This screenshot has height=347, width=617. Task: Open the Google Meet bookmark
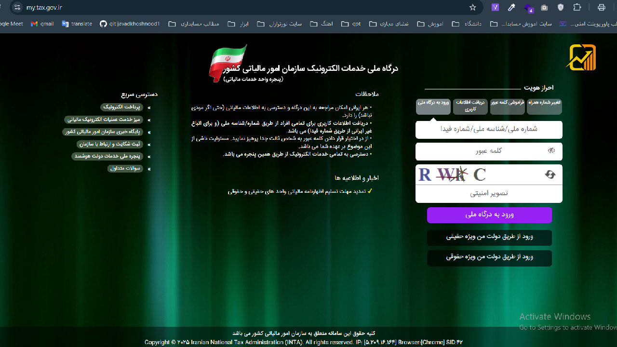[12, 24]
